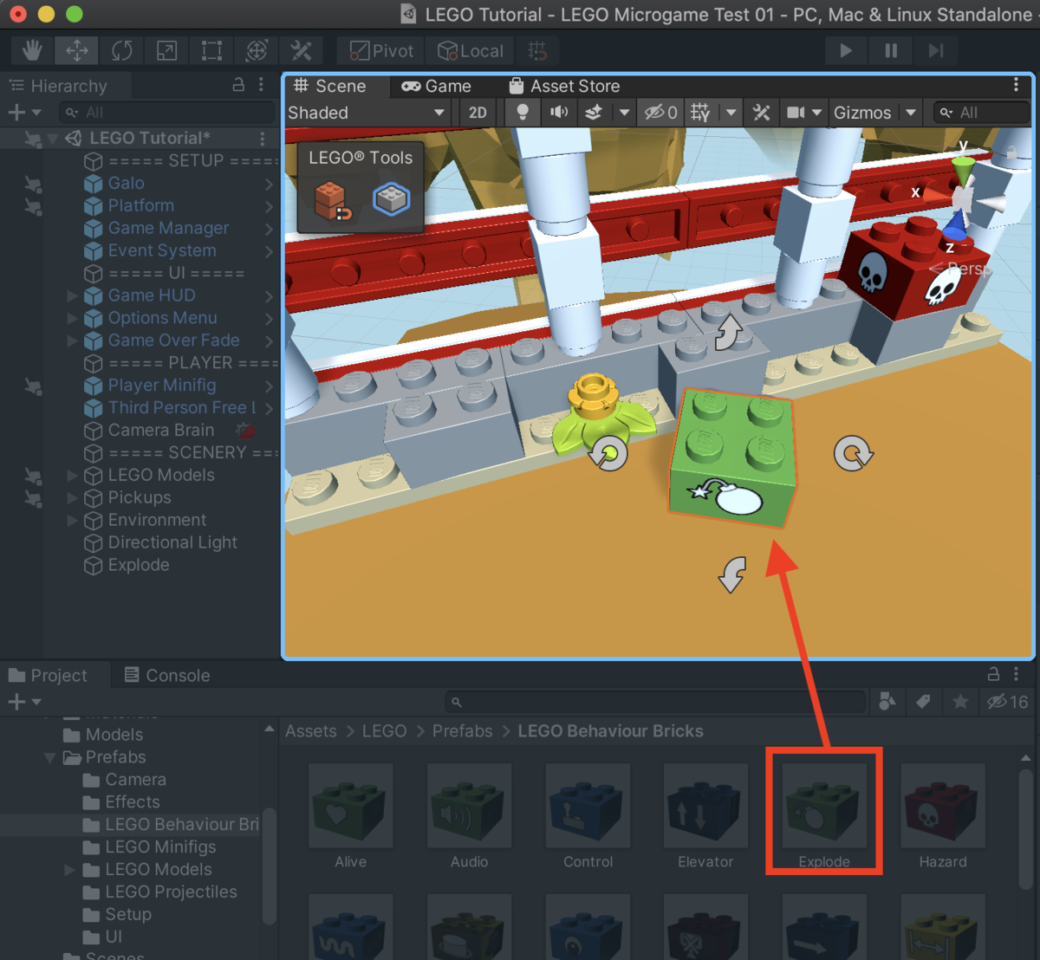Select the Rect transform tool
This screenshot has height=960, width=1040.
[x=211, y=50]
